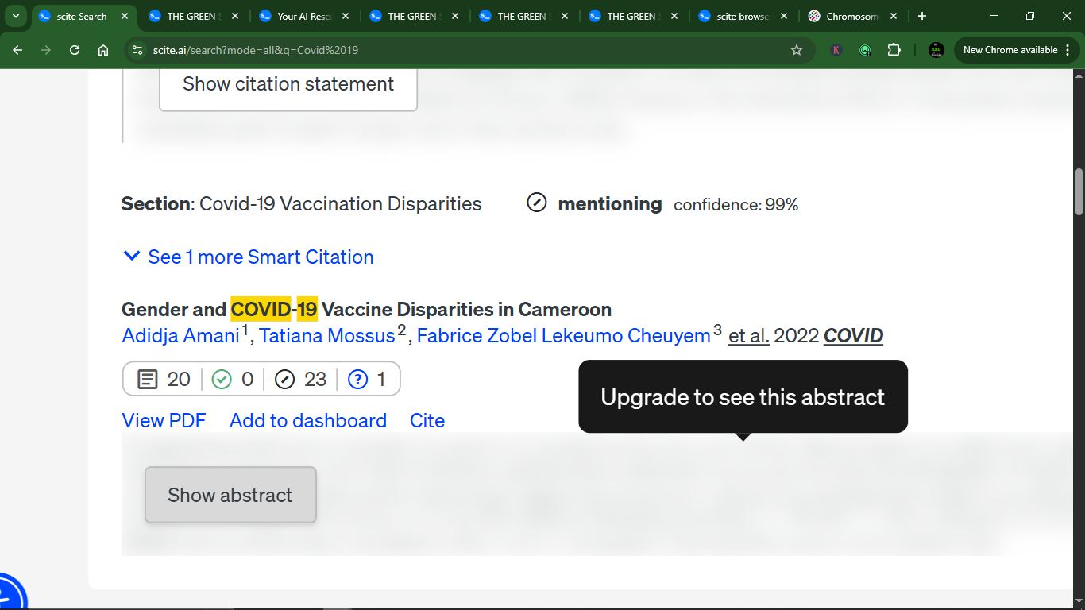Viewport: 1085px width, 610px height.
Task: Click the citing publications count 20
Action: [164, 379]
